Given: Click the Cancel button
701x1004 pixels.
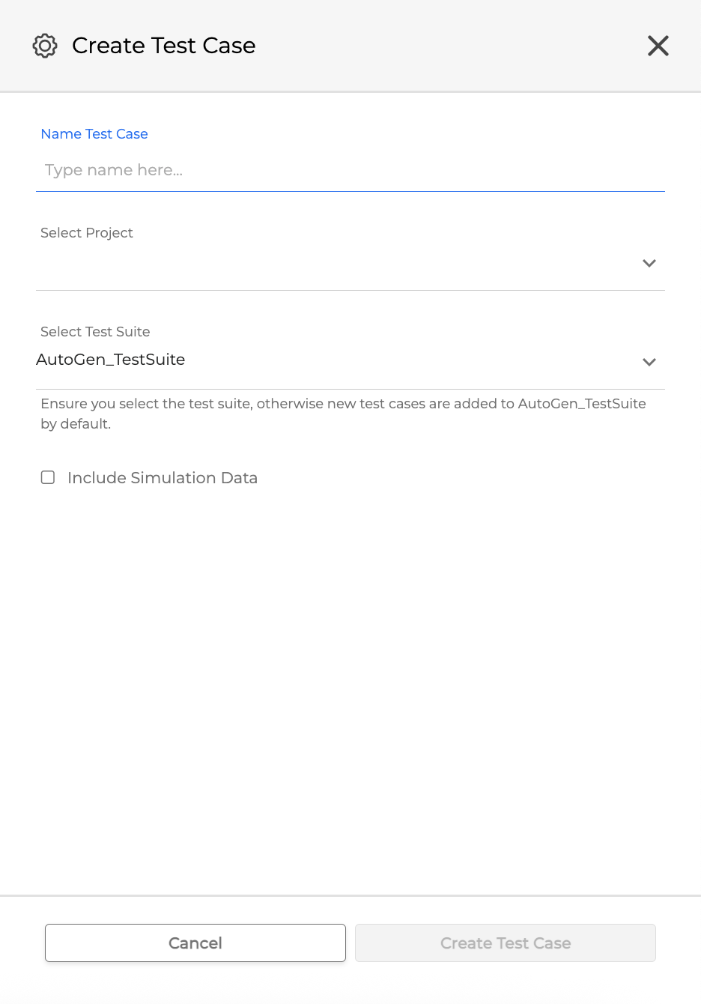Looking at the screenshot, I should click(x=195, y=943).
